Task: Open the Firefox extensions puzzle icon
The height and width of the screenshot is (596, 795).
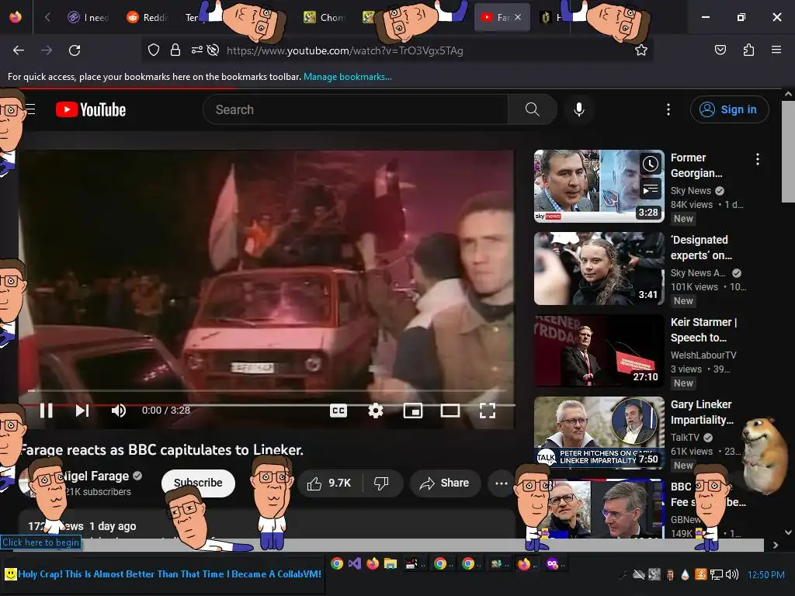Action: [748, 50]
